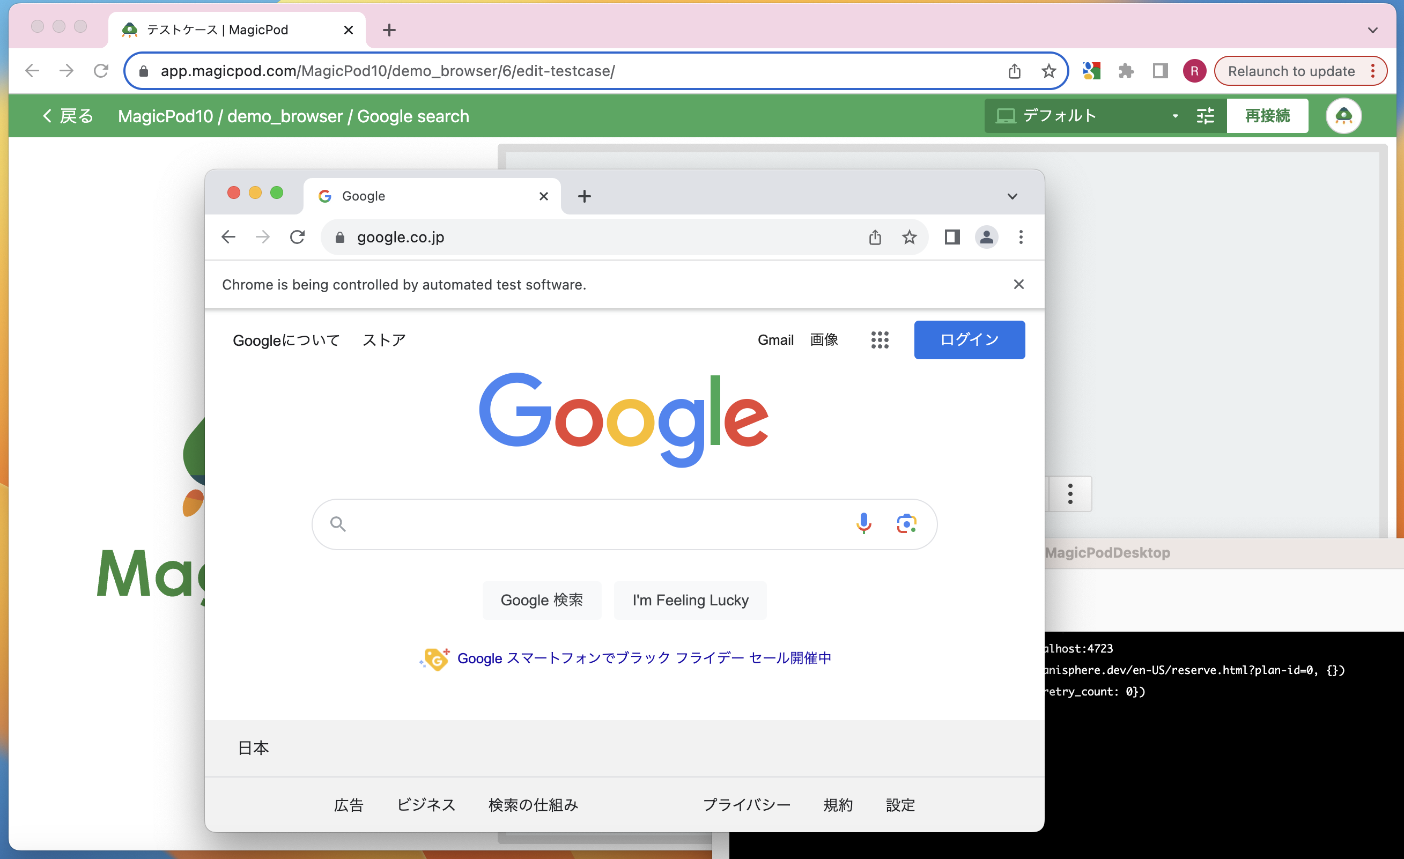Open the 検索の仕組み footer link

click(533, 805)
